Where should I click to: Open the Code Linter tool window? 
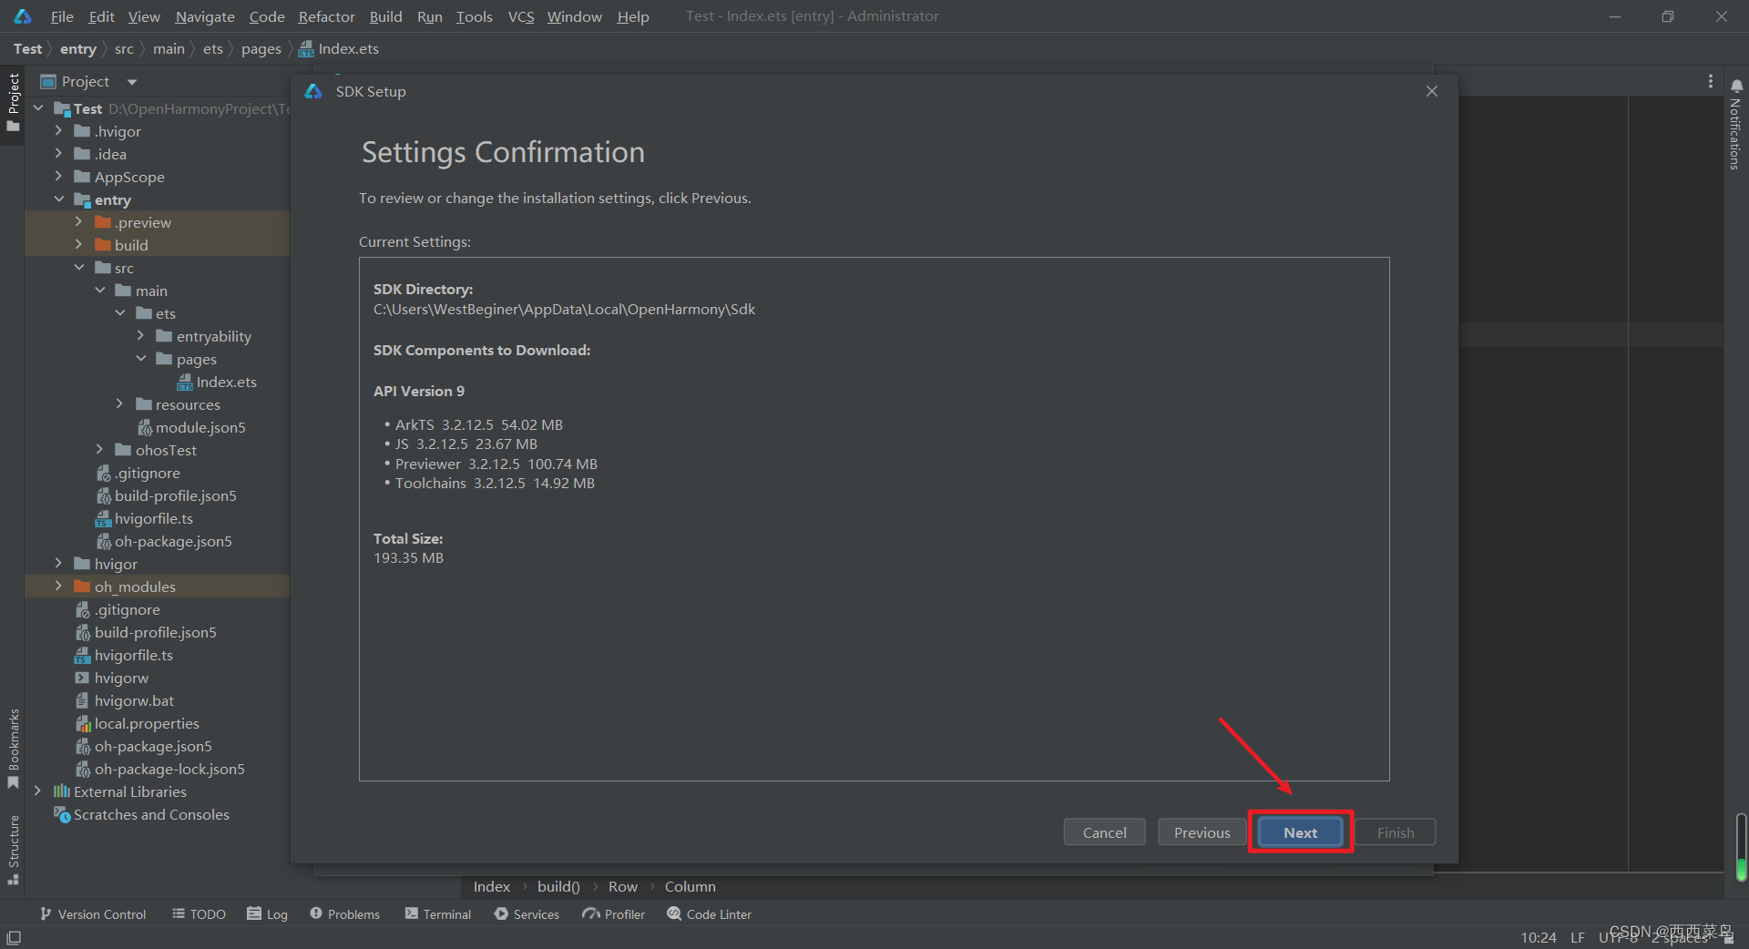pyautogui.click(x=709, y=914)
